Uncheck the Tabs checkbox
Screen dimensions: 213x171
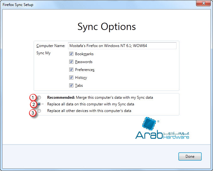[x=71, y=85]
